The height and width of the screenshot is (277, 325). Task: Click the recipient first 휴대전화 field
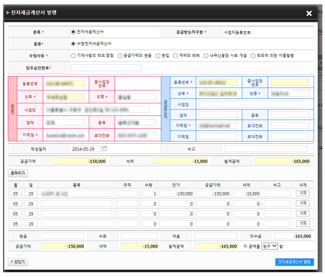pyautogui.click(x=290, y=126)
